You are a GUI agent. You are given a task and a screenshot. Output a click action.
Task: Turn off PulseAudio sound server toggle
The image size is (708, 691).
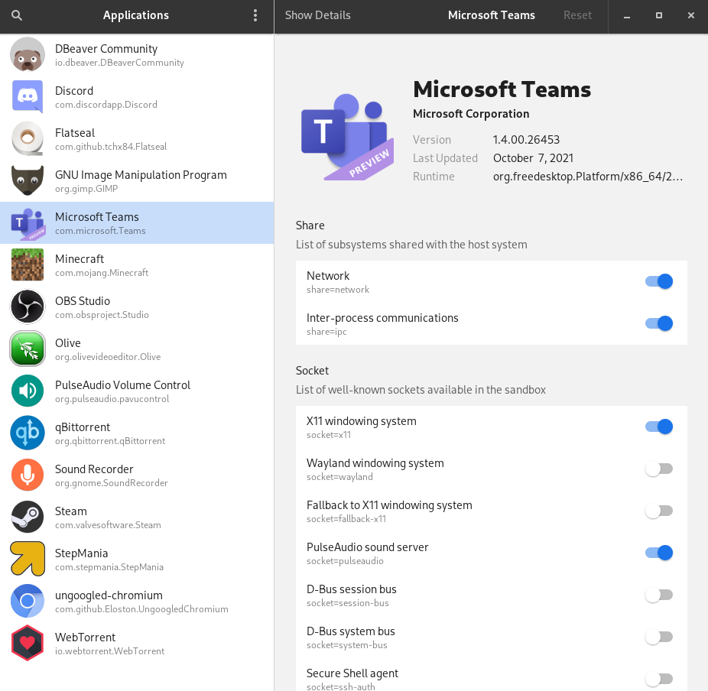659,553
